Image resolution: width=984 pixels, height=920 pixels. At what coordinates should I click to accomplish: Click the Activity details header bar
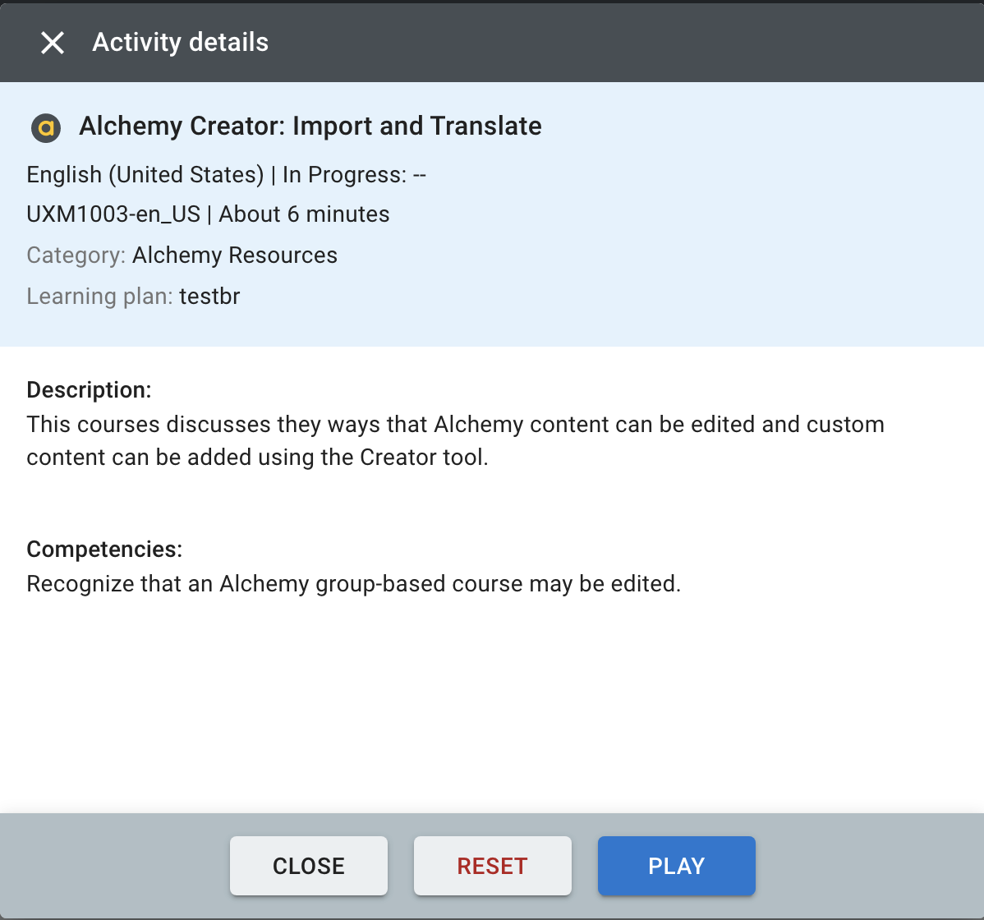tap(493, 42)
